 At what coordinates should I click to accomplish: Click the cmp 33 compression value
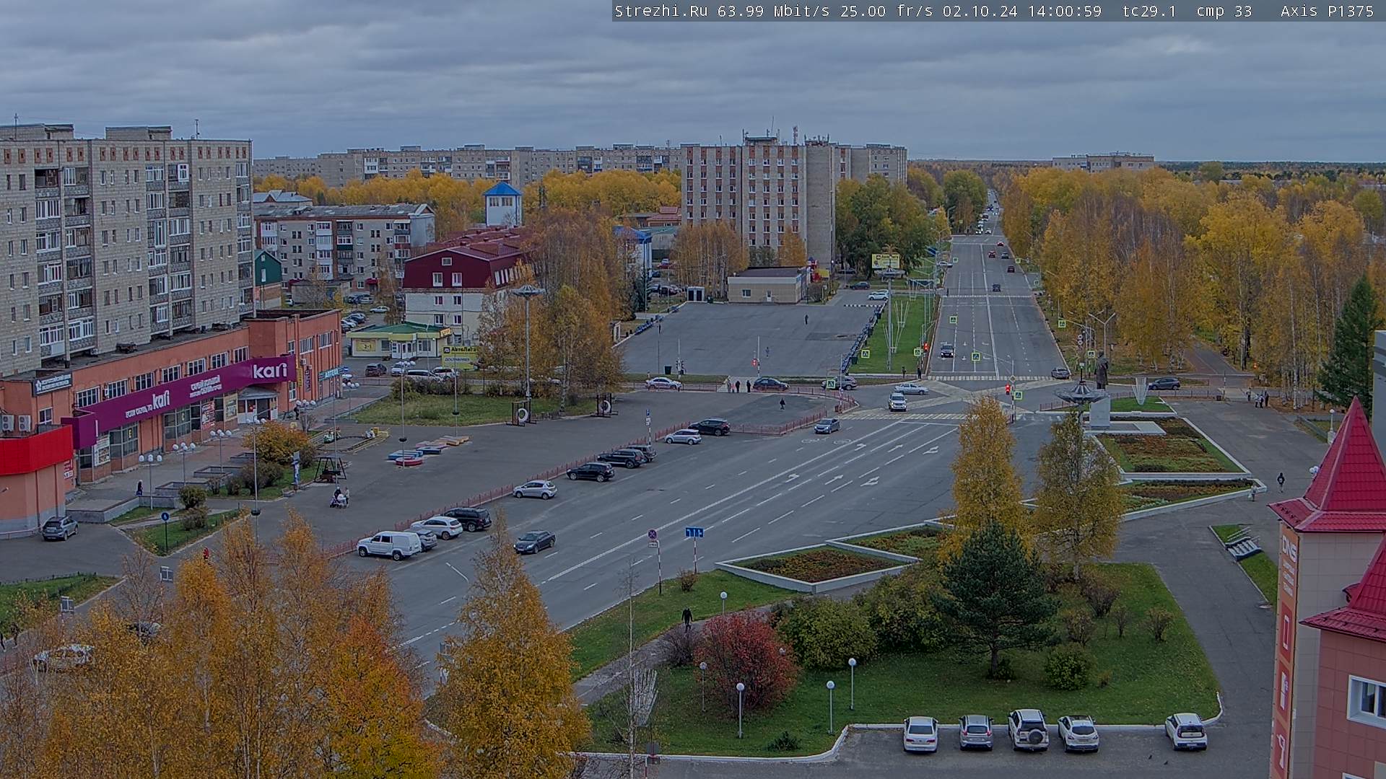1224,11
